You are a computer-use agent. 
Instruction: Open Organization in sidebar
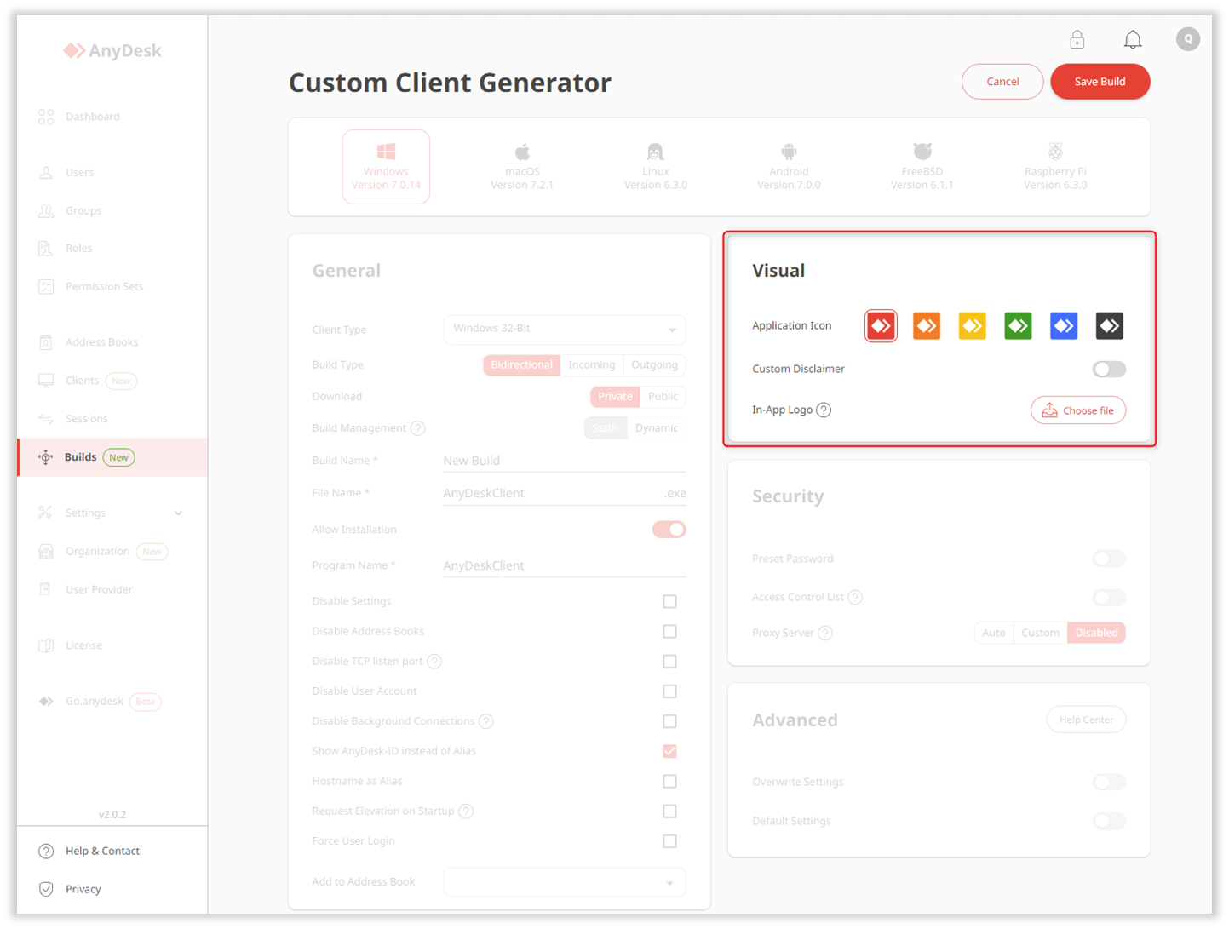112,551
